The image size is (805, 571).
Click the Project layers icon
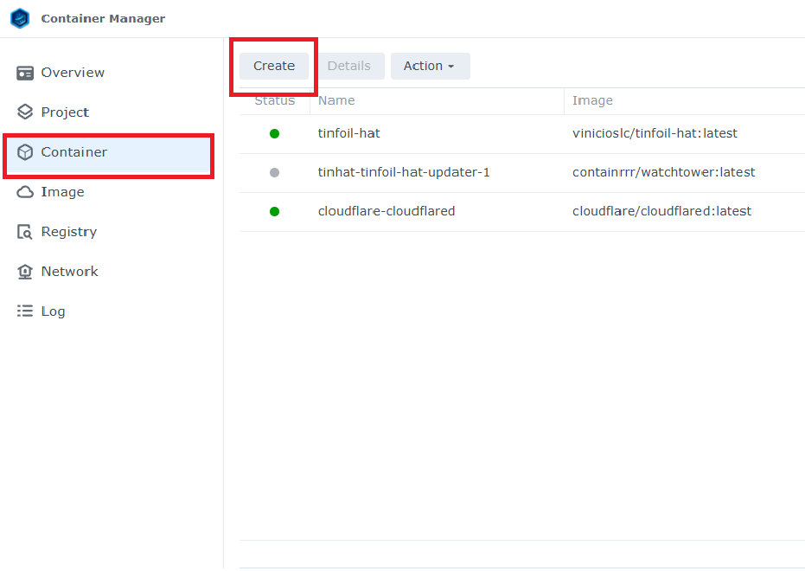[x=25, y=112]
